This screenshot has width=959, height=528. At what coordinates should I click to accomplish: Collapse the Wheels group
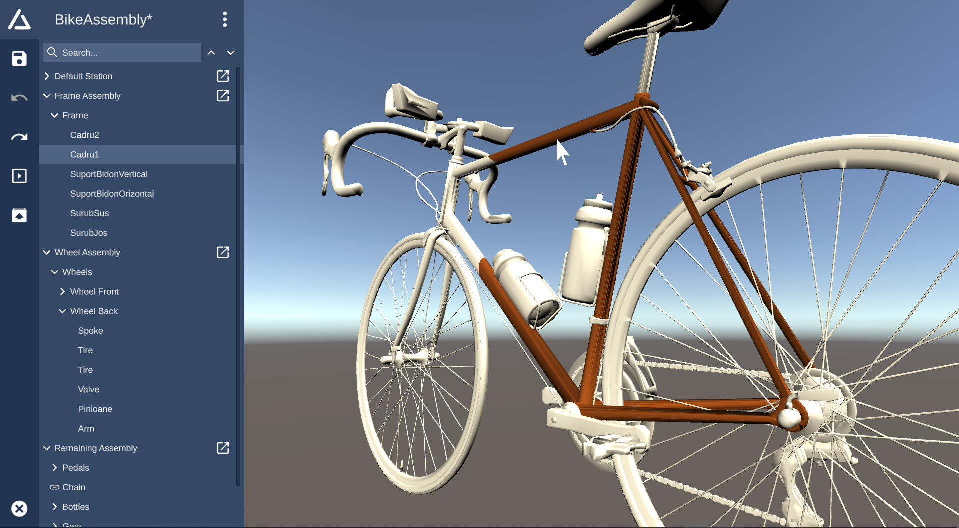click(55, 272)
